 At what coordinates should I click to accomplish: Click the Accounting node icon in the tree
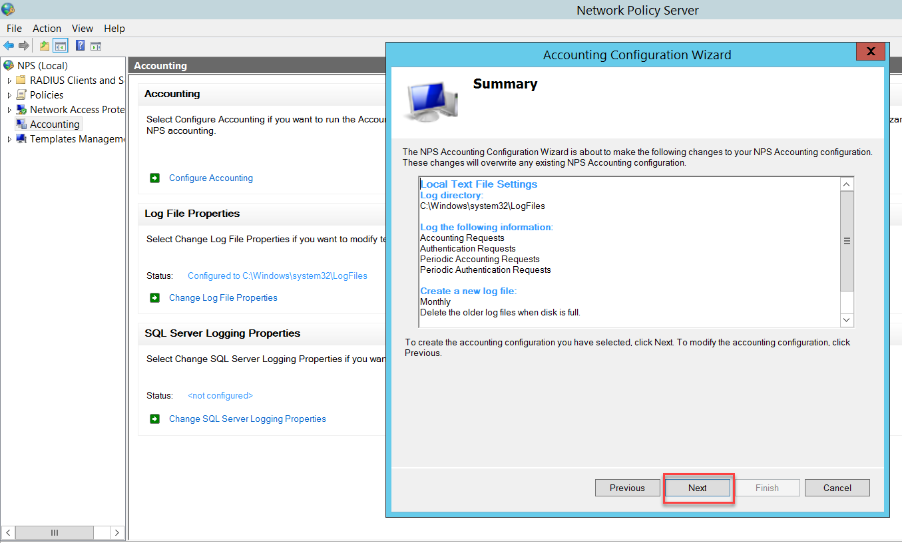(21, 124)
